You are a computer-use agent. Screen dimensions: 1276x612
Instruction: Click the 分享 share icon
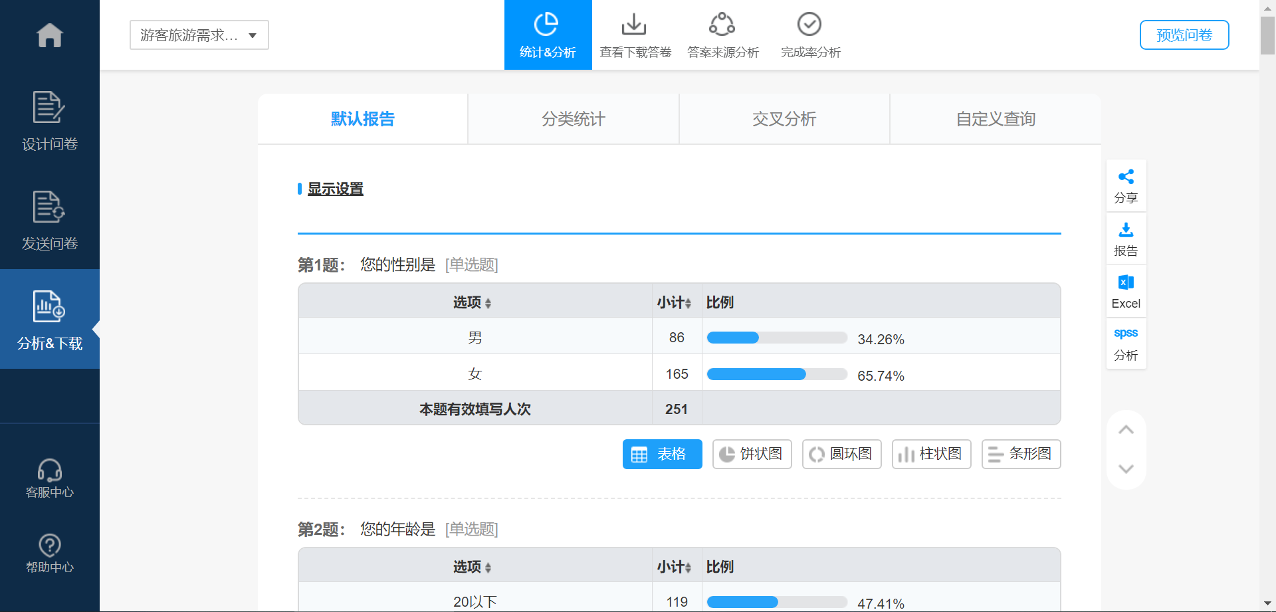pos(1126,186)
